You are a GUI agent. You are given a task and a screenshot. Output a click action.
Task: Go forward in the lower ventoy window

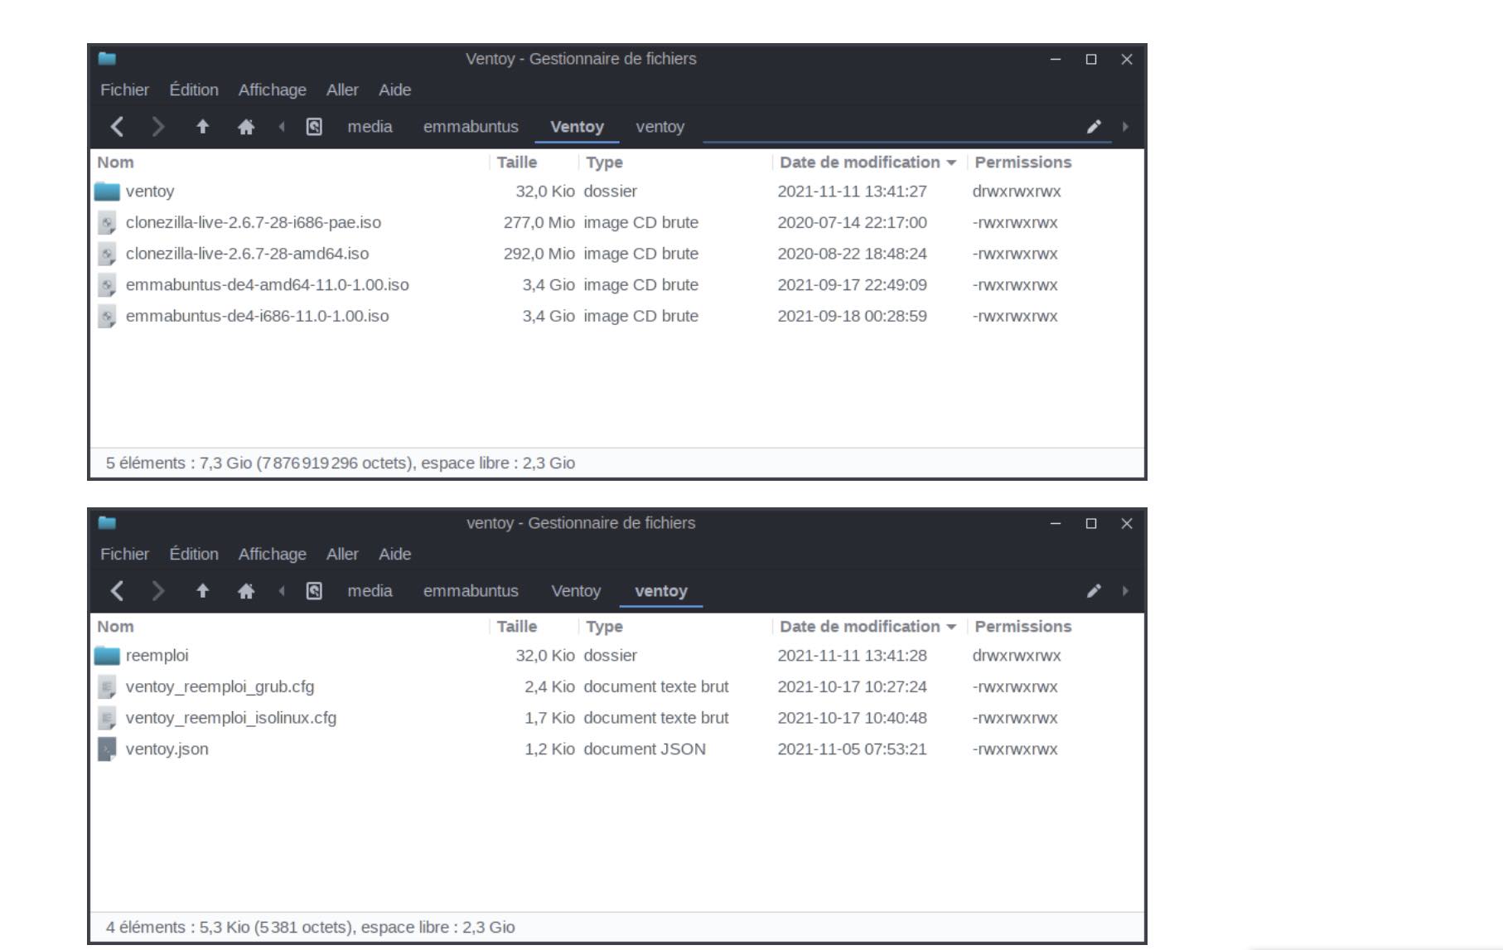point(157,591)
